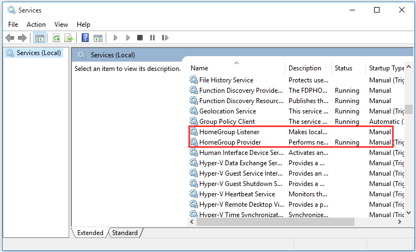Select the Human Interface Device Ser... entry

tap(241, 153)
